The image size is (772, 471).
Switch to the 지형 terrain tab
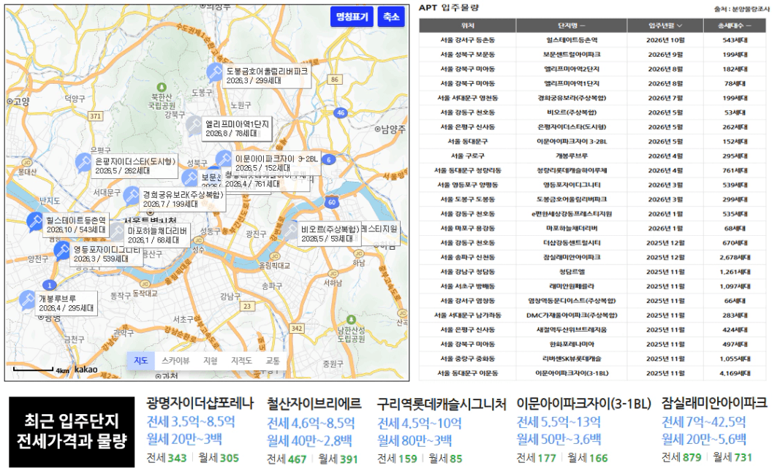point(210,361)
